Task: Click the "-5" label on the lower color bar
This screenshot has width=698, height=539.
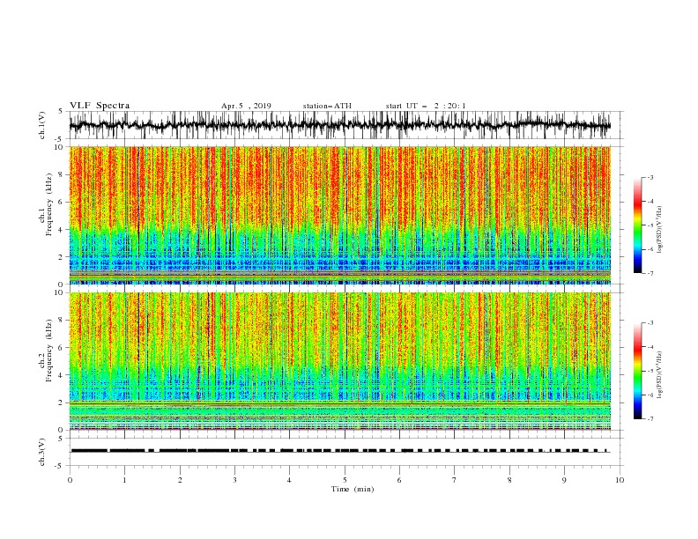Action: pos(650,371)
